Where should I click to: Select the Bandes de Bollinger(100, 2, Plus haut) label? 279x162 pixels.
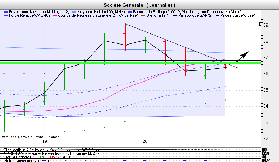166,12
